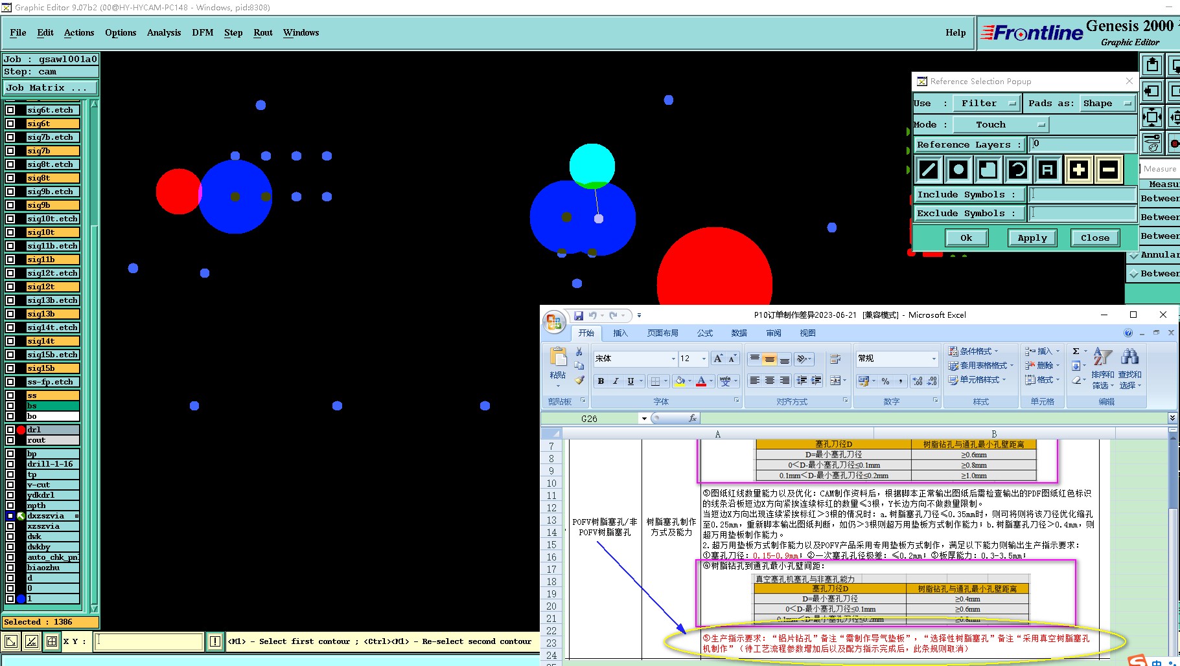This screenshot has width=1180, height=666.
Task: Click the Job Matrix button
Action: click(x=51, y=87)
